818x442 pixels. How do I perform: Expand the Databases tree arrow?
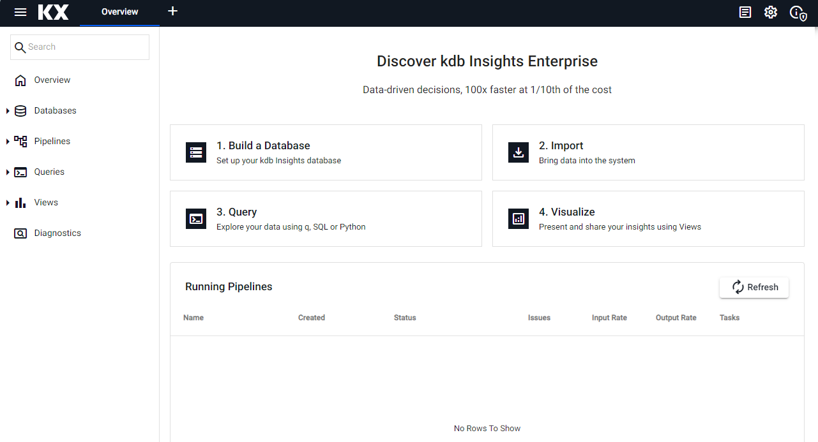(8, 111)
